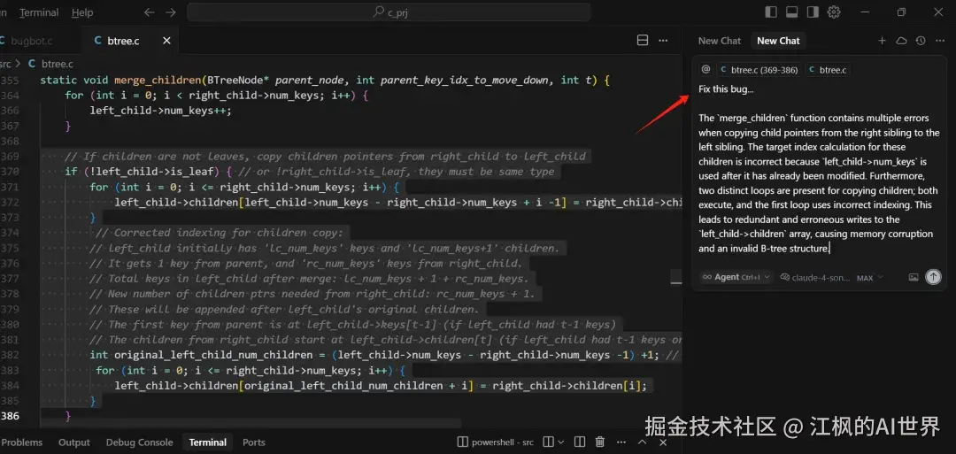Open the Terminal menu
956x454 pixels.
tap(39, 12)
